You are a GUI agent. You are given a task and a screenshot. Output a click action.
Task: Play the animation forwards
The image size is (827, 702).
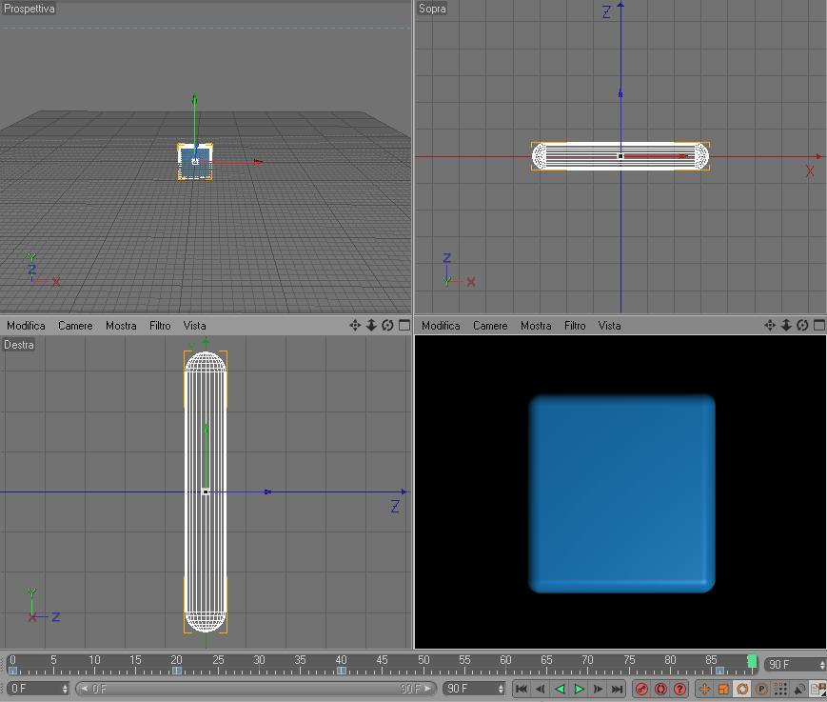coord(579,689)
